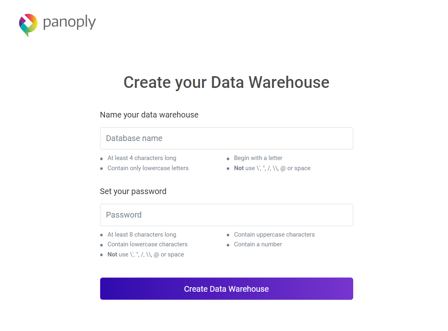Click bullet dot beside 'Begin with a letter'
Screen dimensions: 448x331
pos(228,159)
